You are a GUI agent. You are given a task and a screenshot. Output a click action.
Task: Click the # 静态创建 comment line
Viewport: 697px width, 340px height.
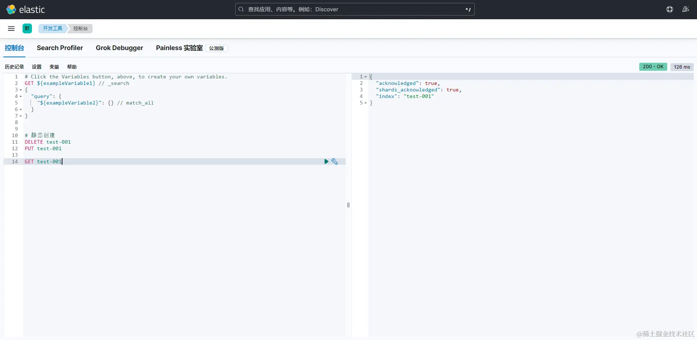[x=40, y=135]
